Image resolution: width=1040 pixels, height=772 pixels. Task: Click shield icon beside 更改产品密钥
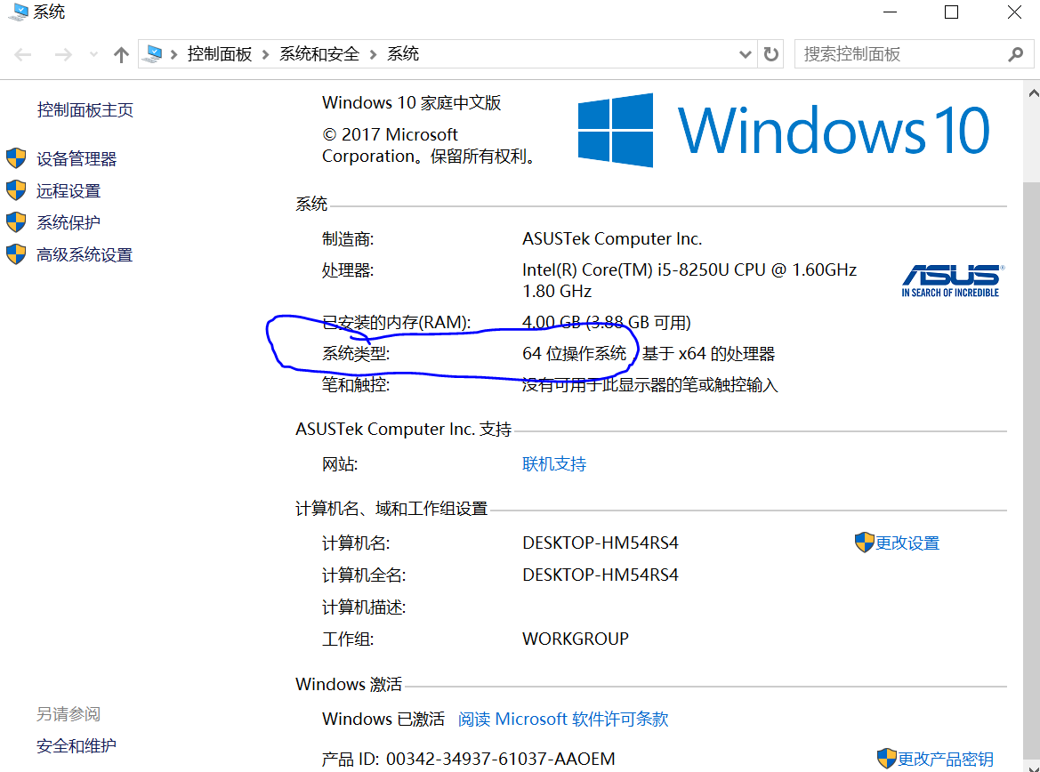[x=887, y=759]
